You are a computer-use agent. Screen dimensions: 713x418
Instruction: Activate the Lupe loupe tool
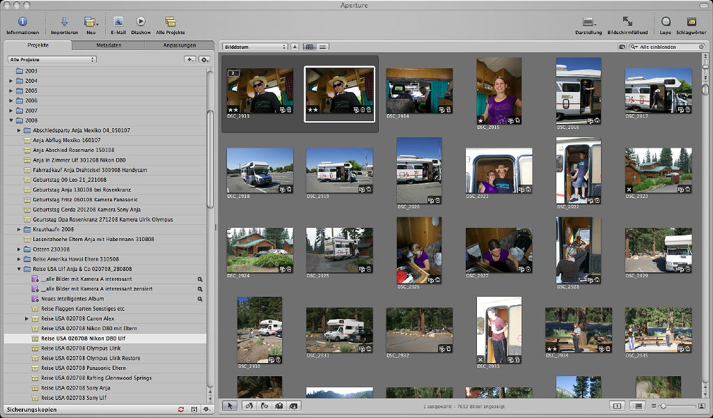point(665,22)
